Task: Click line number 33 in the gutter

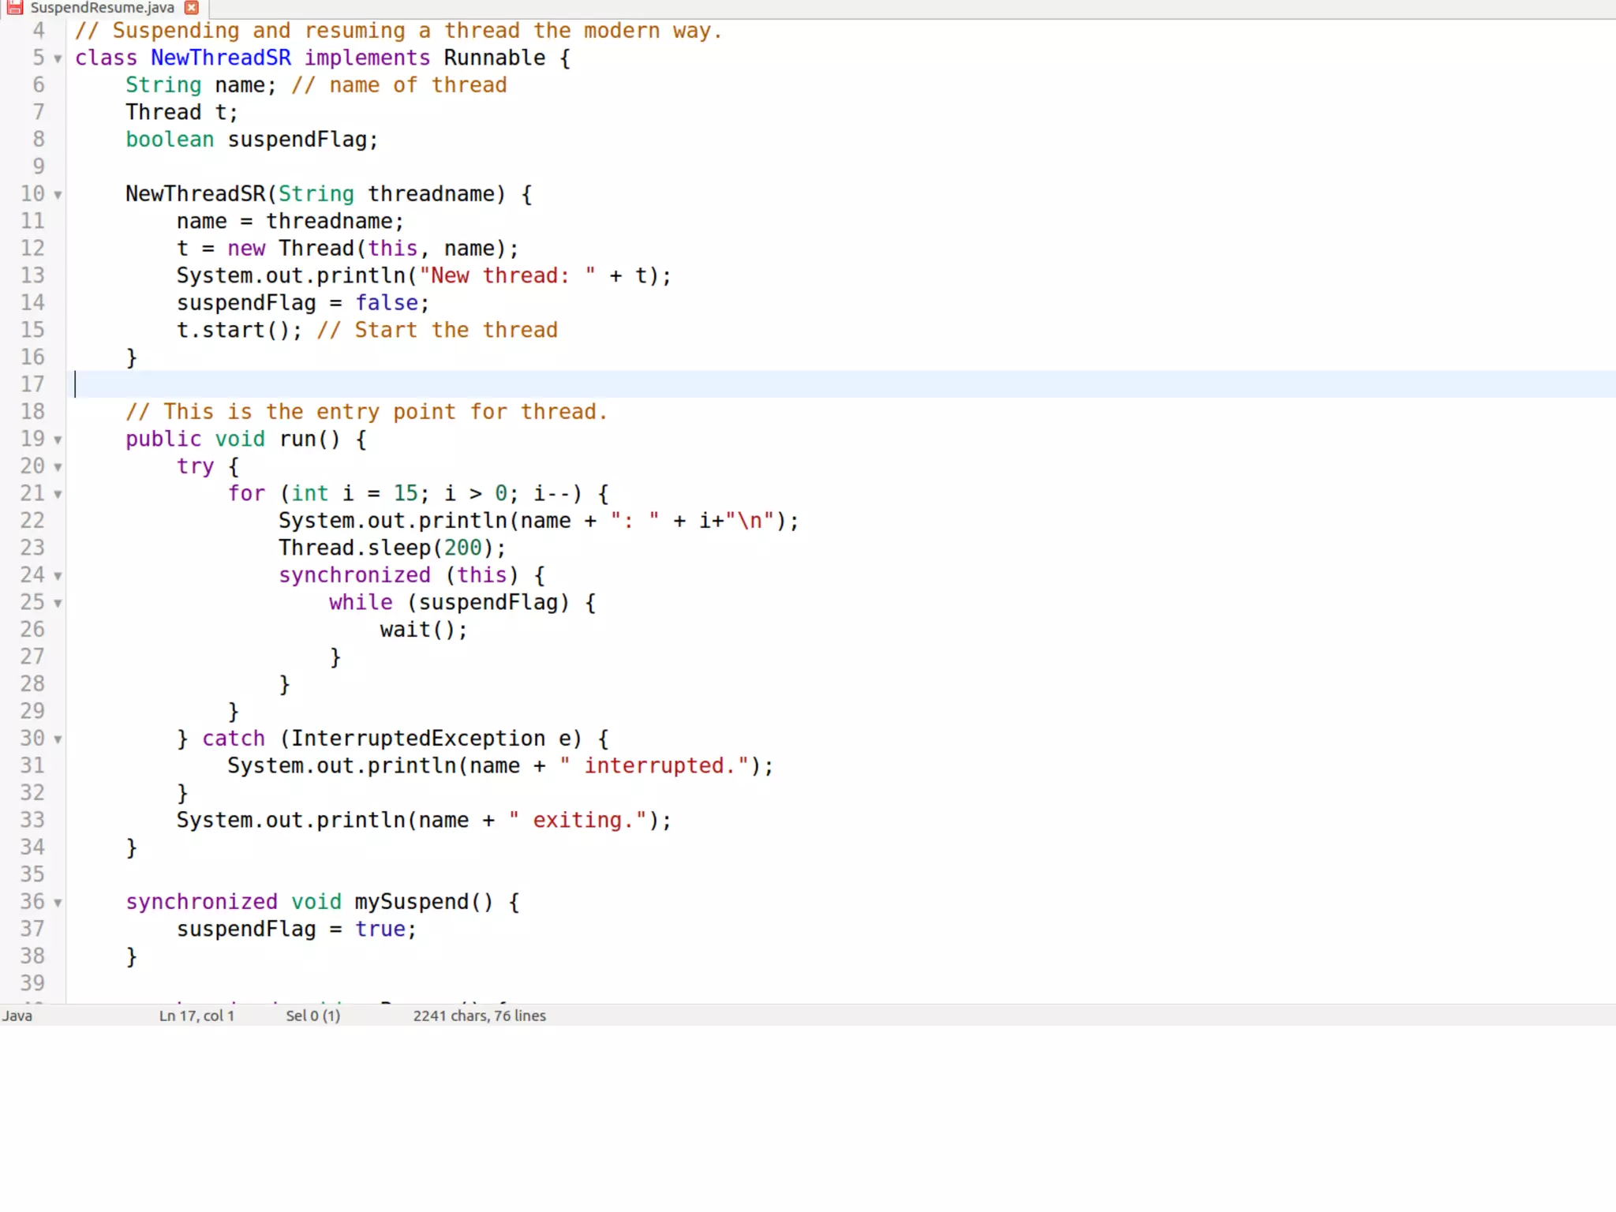Action: coord(32,820)
